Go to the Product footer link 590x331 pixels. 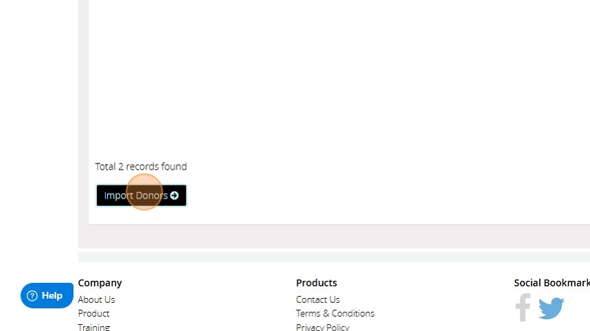point(94,313)
